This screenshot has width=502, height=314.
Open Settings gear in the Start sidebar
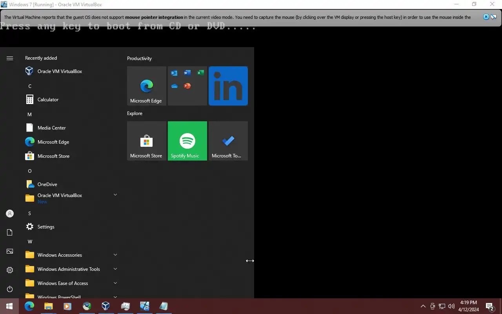(x=10, y=270)
